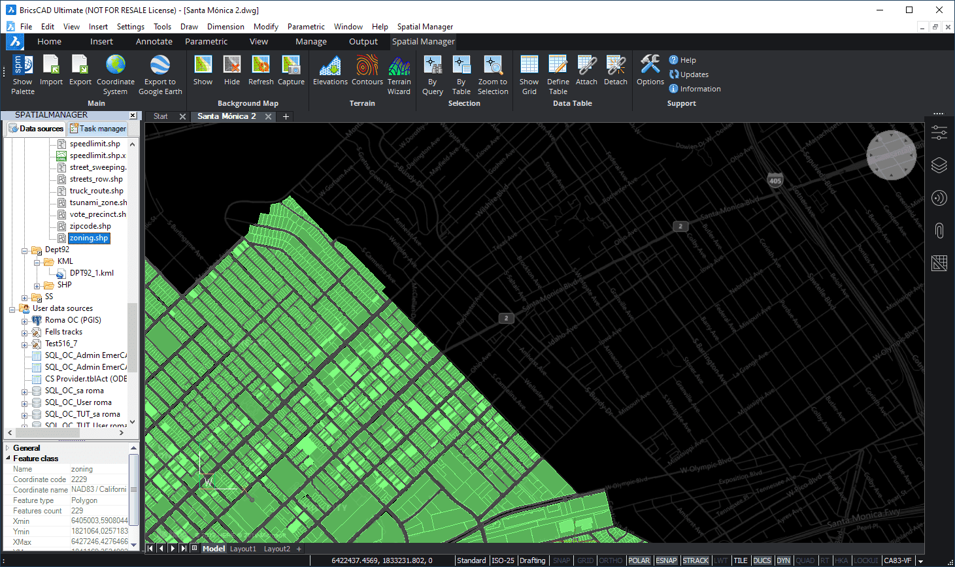Hide the background map

[232, 71]
